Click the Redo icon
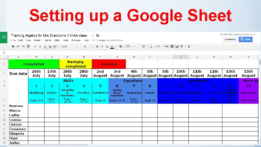Image resolution: width=261 pixels, height=147 pixels. click(x=23, y=47)
